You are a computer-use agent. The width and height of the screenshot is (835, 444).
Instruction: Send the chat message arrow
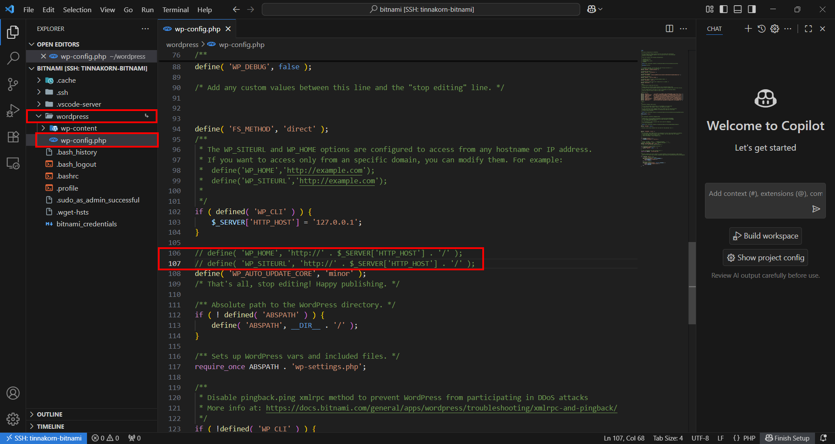coord(816,209)
